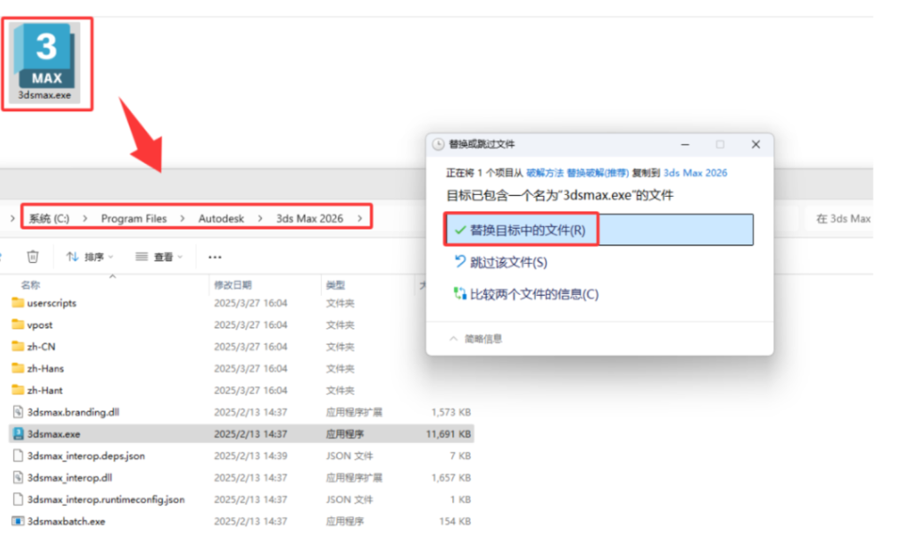Select the 3dsmax.exe icon with MAX logo
Viewport: 903px width, 556px height.
46,63
